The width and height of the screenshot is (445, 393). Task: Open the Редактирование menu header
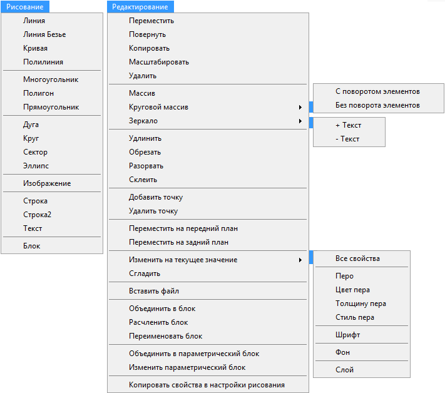point(140,7)
